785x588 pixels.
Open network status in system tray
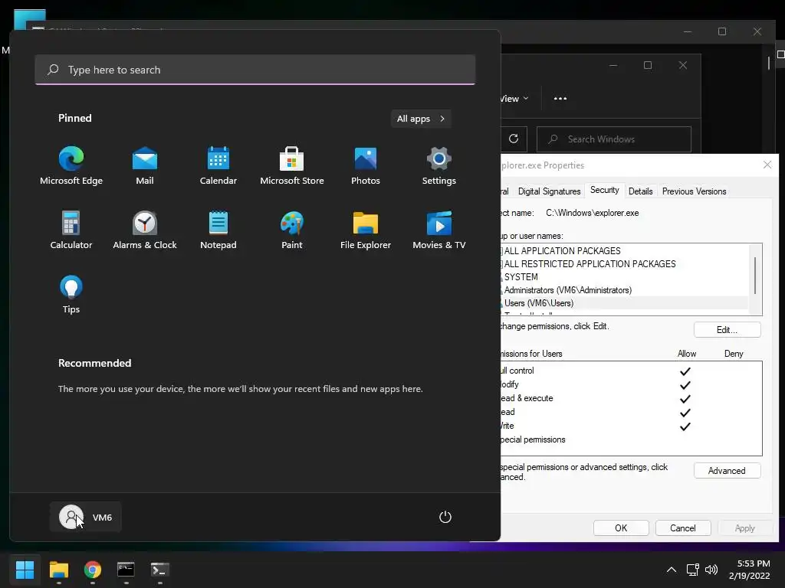point(693,570)
